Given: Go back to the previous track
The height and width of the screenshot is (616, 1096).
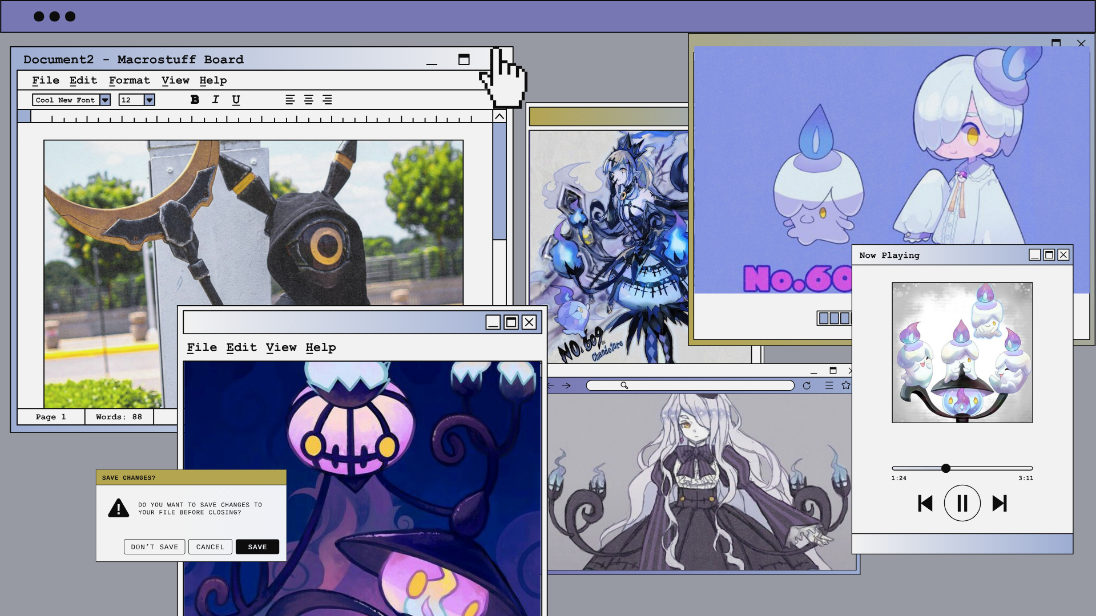Looking at the screenshot, I should [x=925, y=503].
